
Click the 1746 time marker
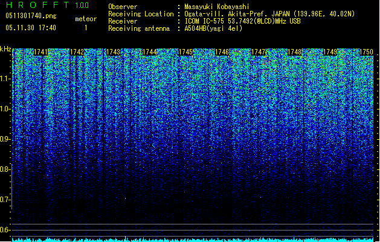click(x=222, y=52)
